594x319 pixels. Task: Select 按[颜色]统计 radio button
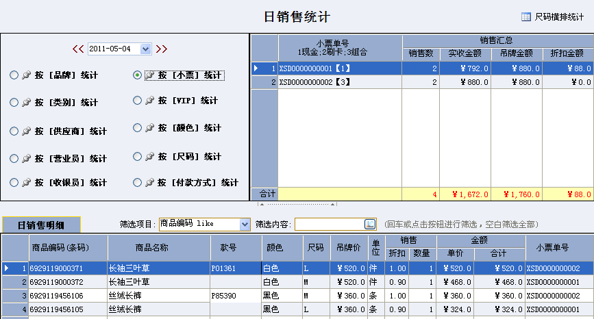tap(137, 128)
